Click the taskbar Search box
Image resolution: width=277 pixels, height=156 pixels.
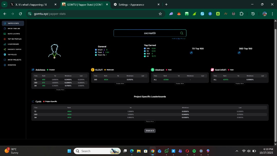(x=97, y=151)
